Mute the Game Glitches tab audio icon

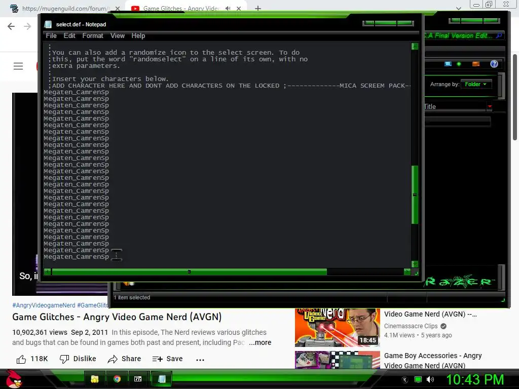228,9
